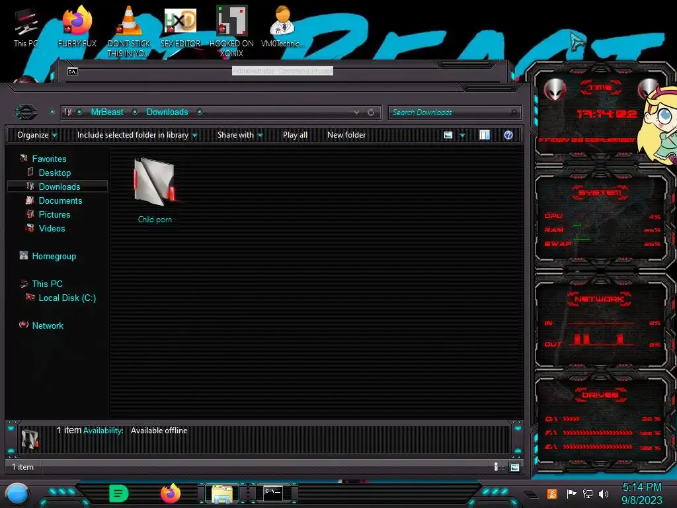Click the left alien head gadget icon
The height and width of the screenshot is (508, 677).
point(555,89)
